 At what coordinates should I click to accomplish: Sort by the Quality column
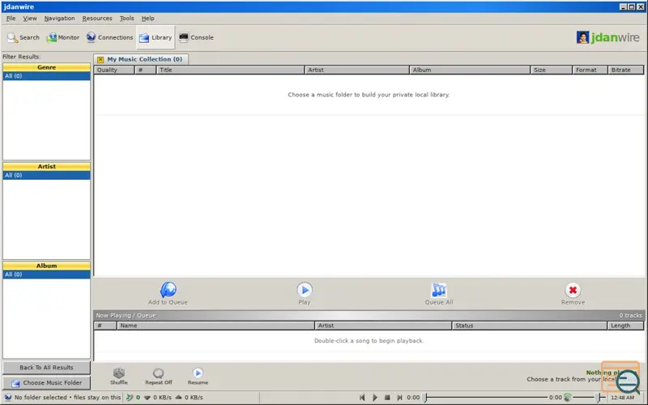click(x=114, y=70)
